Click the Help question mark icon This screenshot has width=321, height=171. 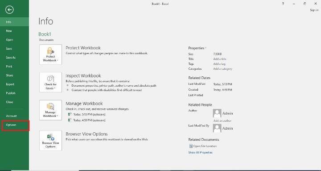[283, 4]
